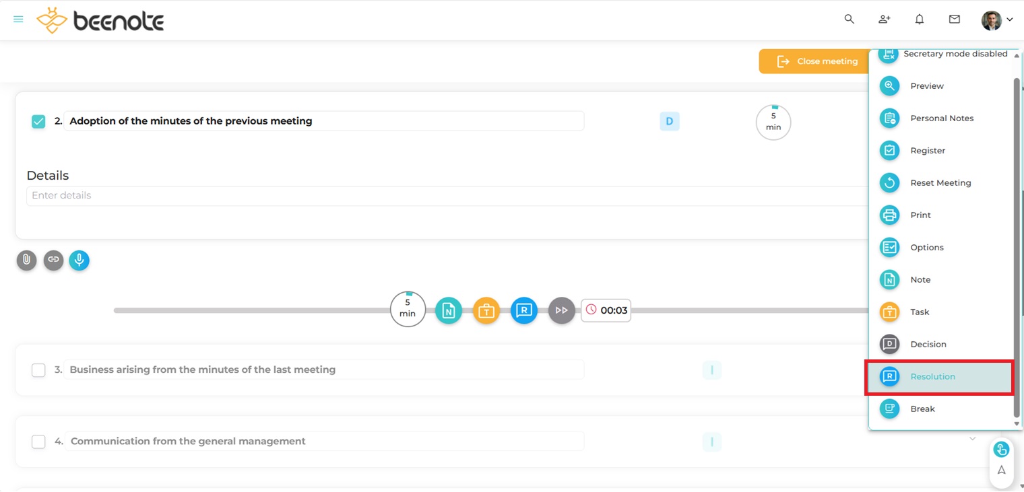Open the profile avatar dropdown
The height and width of the screenshot is (492, 1024).
(996, 20)
